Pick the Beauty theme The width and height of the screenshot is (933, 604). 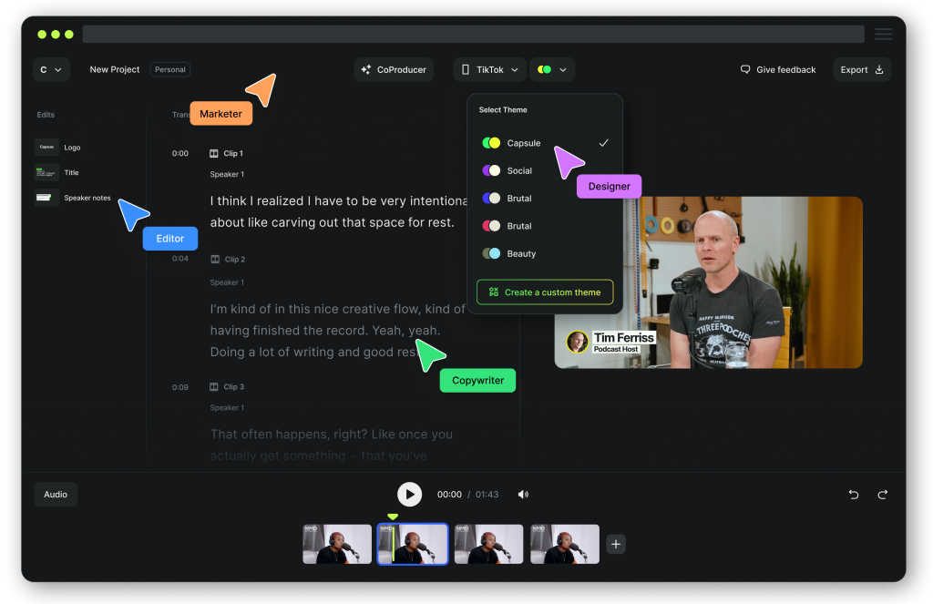(x=520, y=253)
